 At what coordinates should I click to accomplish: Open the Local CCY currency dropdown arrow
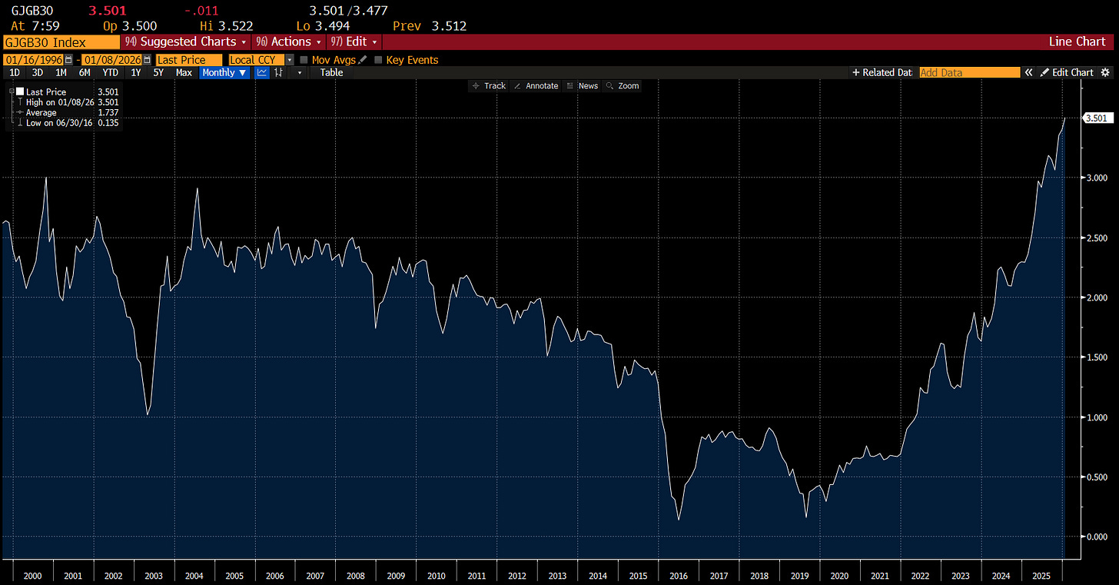pyautogui.click(x=290, y=60)
